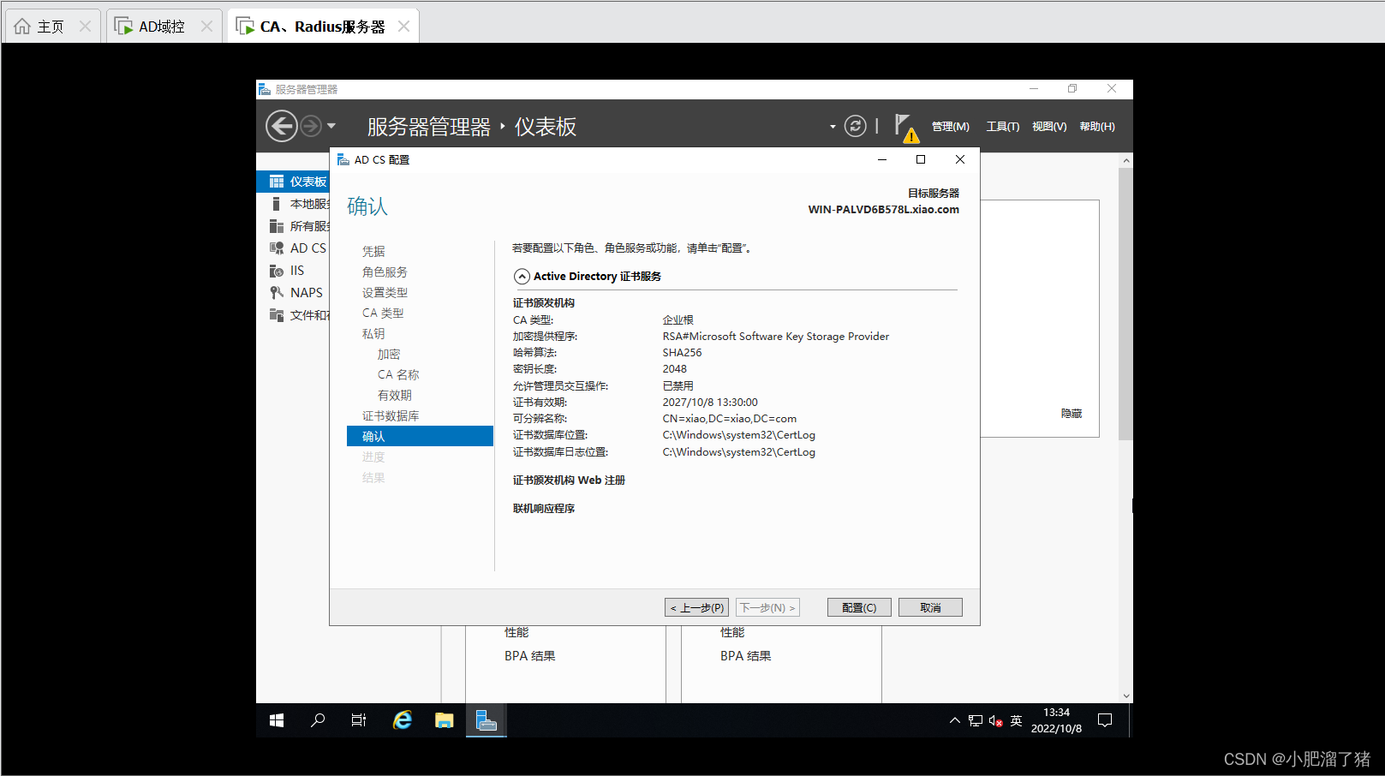Open the notifications flag with warning

(x=906, y=128)
